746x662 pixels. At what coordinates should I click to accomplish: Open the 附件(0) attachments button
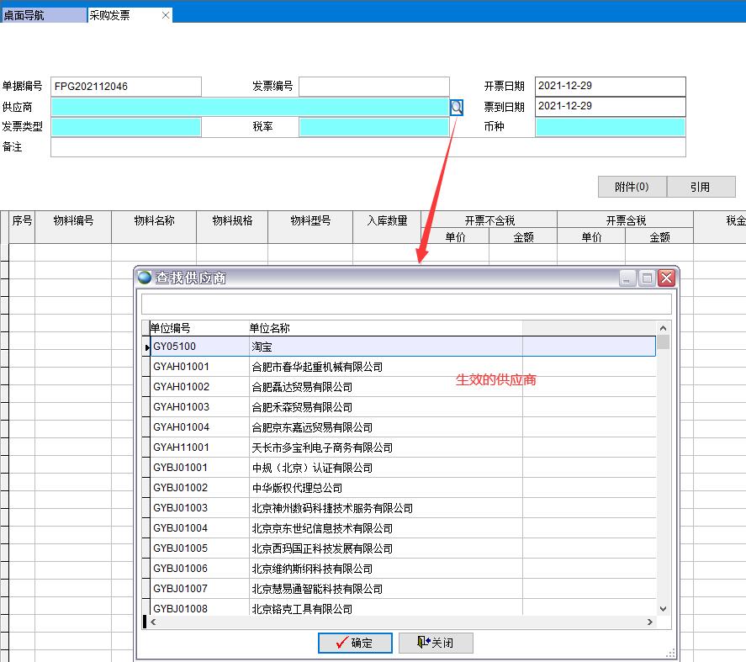[632, 187]
